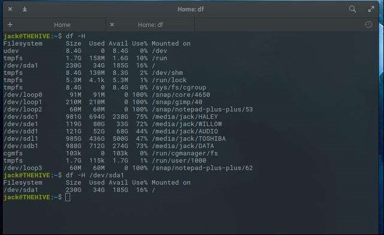Image resolution: width=384 pixels, height=235 pixels.
Task: Click the 158M used value for /run
Action: (x=97, y=58)
